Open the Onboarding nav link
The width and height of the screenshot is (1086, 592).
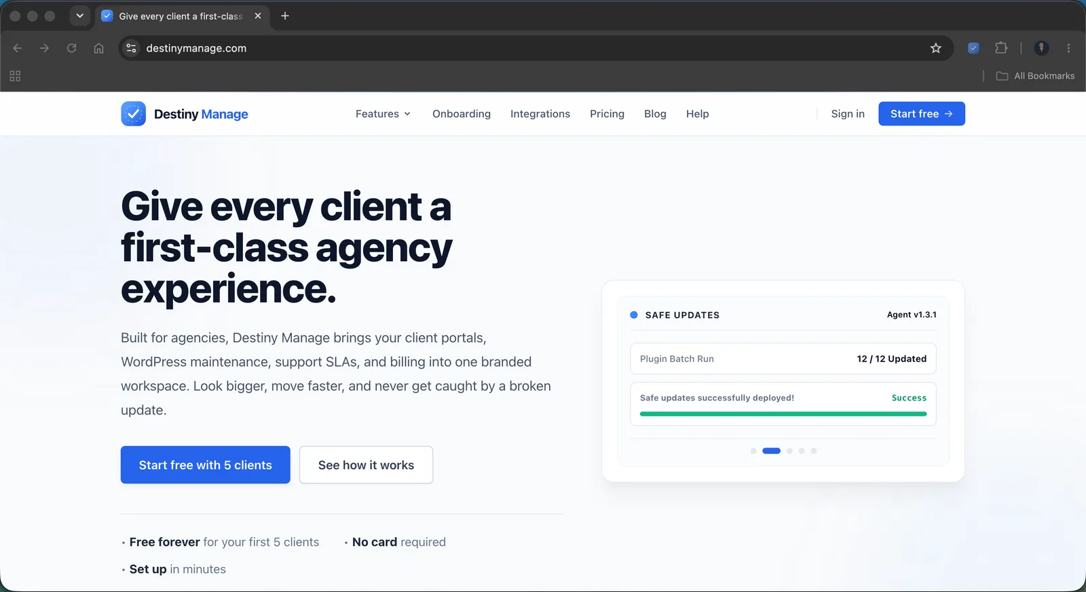[462, 114]
